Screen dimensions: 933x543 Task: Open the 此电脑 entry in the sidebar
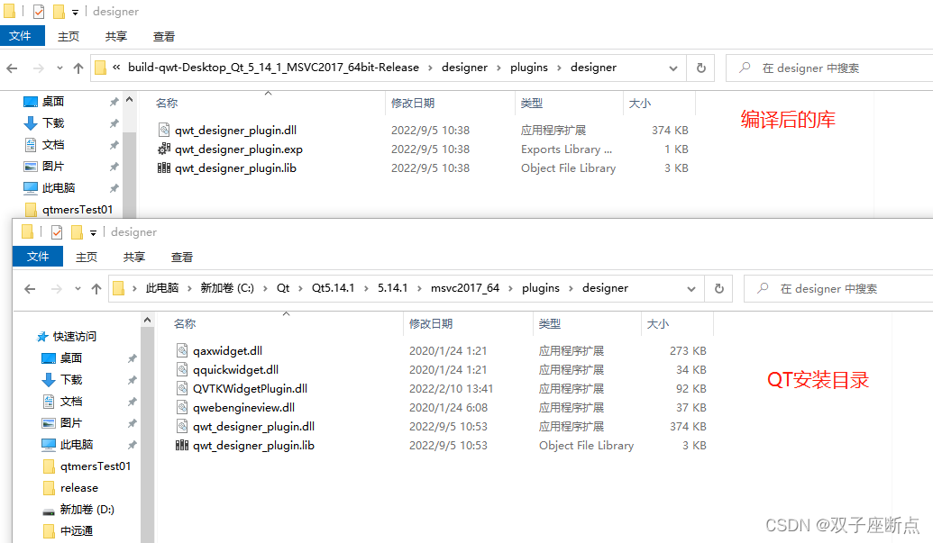pyautogui.click(x=77, y=444)
